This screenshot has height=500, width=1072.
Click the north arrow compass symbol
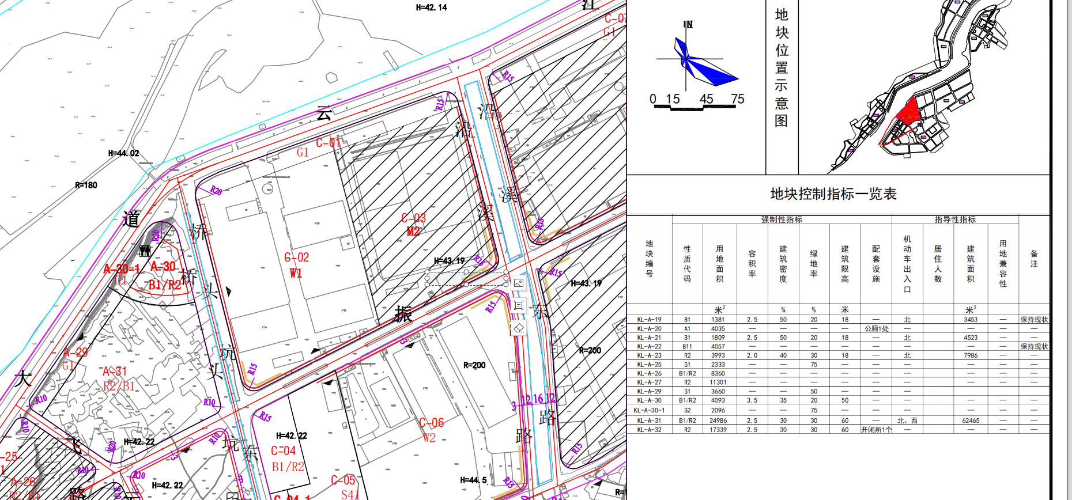coord(697,58)
